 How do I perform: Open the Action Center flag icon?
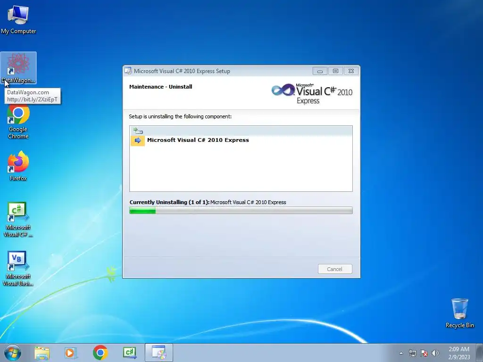[424, 353]
